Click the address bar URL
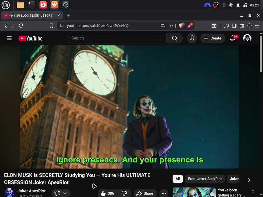This screenshot has height=197, width=263. tap(98, 26)
